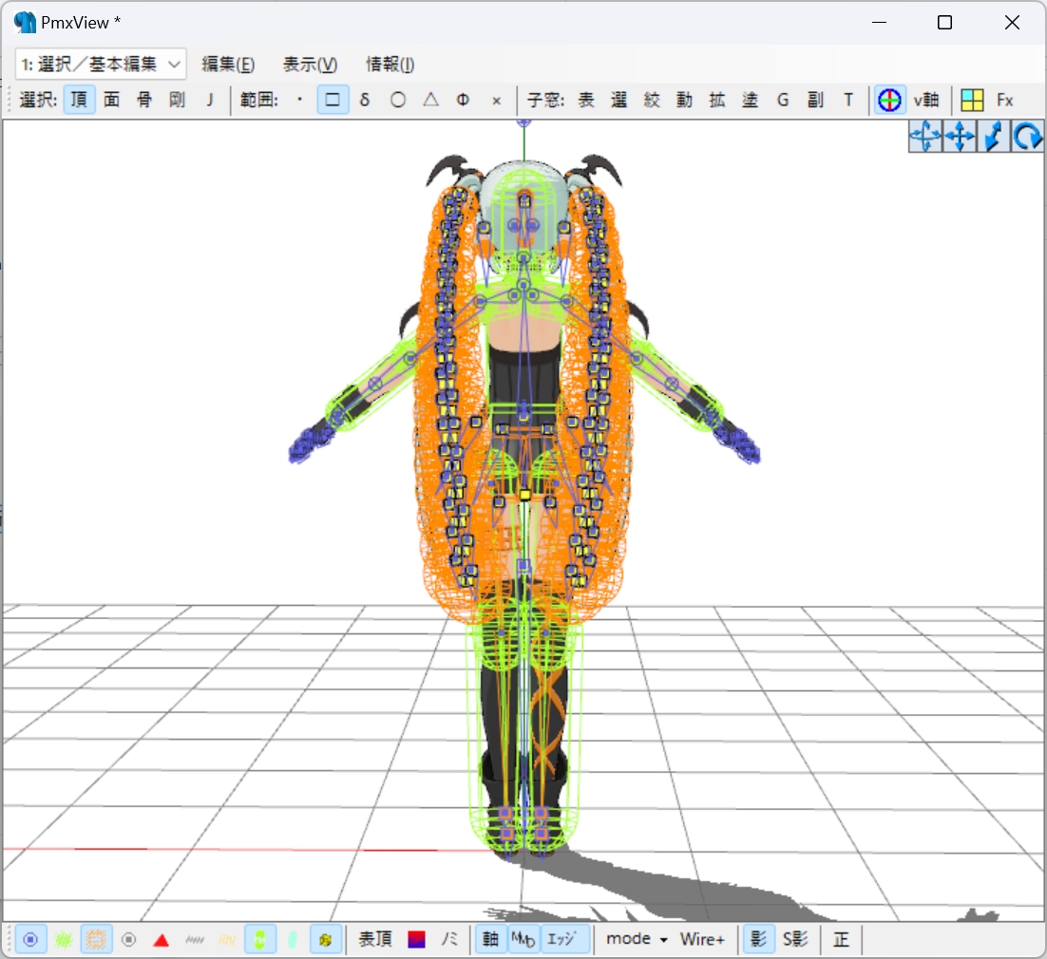Enable rigid body selection mode 剛

click(177, 100)
